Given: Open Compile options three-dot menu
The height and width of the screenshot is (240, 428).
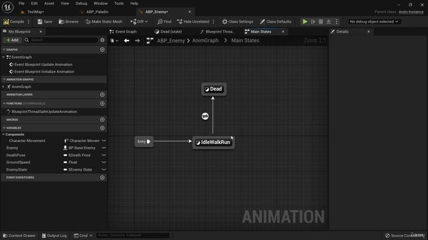Looking at the screenshot, I should point(29,21).
